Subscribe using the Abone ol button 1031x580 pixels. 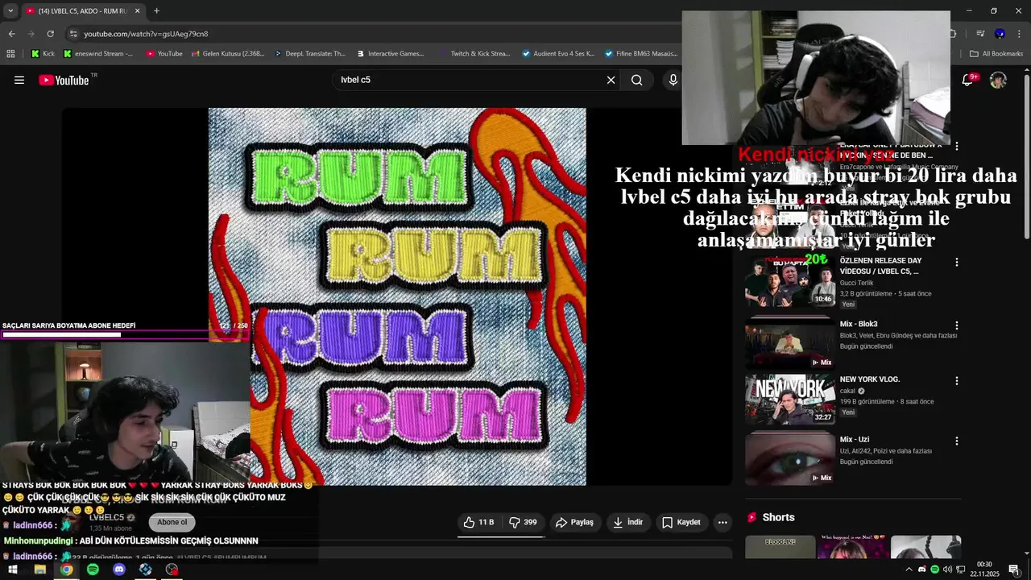pos(172,522)
